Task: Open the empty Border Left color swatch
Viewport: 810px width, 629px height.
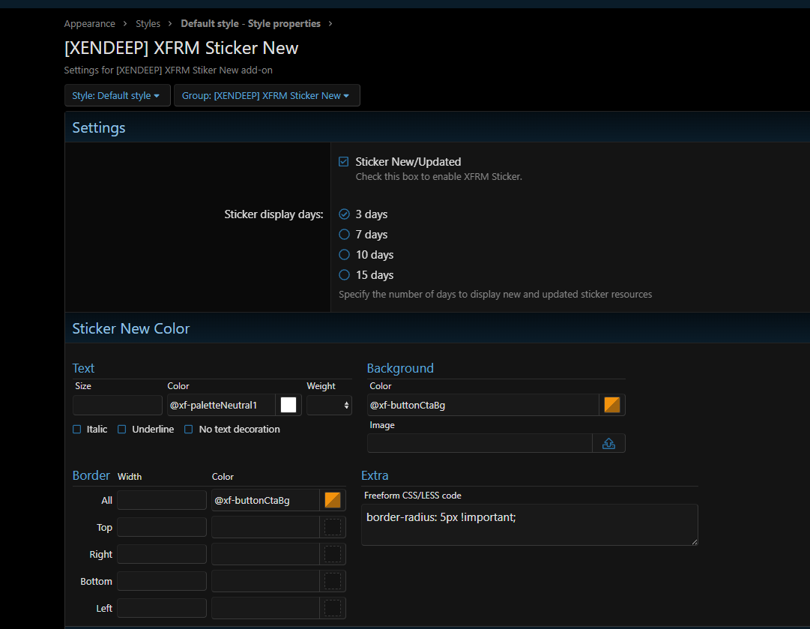Action: (x=332, y=608)
